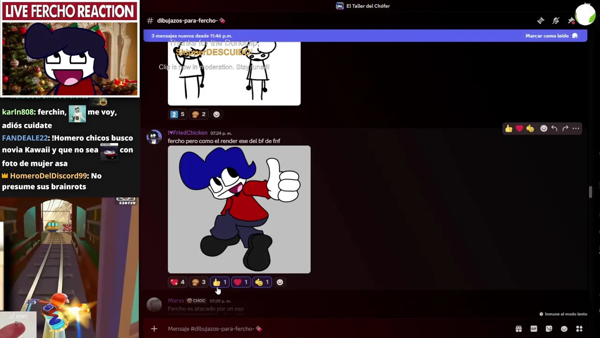Click the CHOC server tag next to Marxs
The image size is (600, 338).
tap(196, 300)
